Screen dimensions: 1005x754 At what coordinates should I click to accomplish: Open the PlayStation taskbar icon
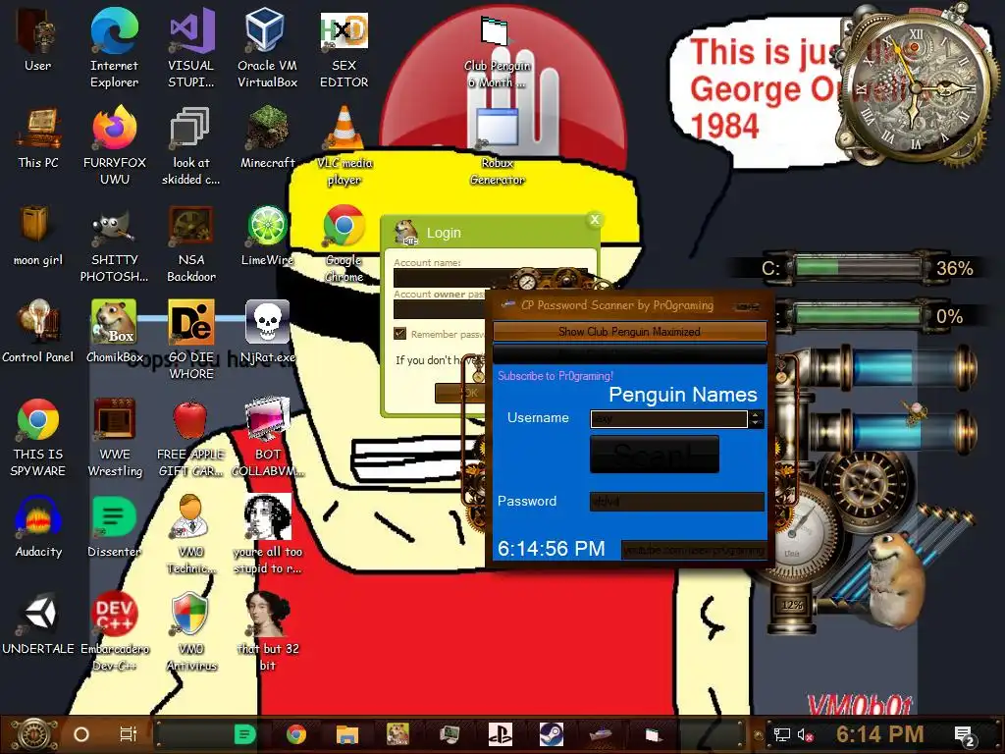[x=500, y=734]
